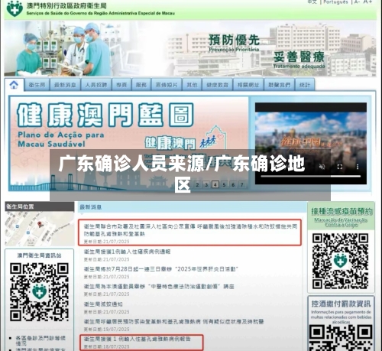This screenshot has width=382, height=351.
Task: Open the 人員招聘 navigation tab
Action: point(96,85)
